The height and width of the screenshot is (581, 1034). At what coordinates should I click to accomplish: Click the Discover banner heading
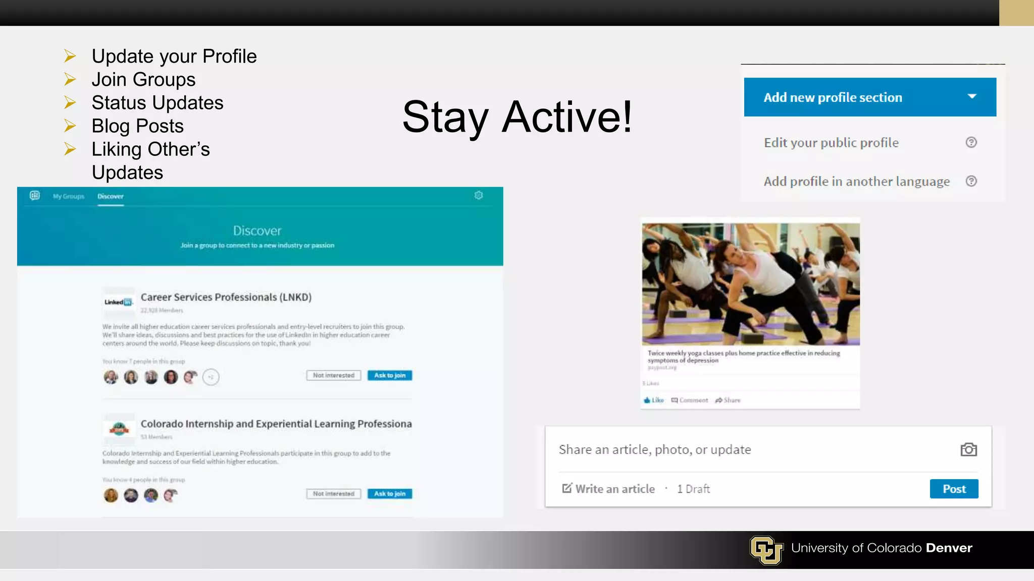(x=257, y=230)
